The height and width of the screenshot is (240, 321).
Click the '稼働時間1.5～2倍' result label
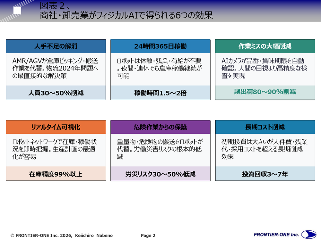[x=160, y=93]
